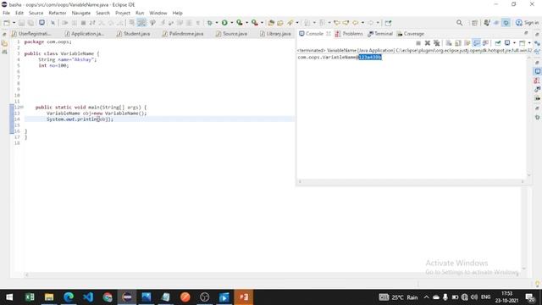Click the External Tools run icon

point(255,23)
